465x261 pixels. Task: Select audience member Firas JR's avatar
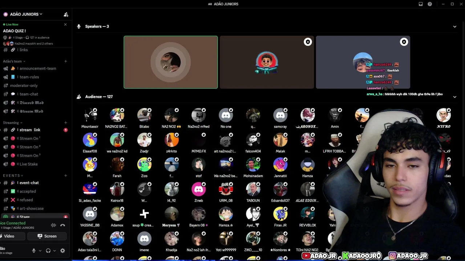pyautogui.click(x=280, y=214)
